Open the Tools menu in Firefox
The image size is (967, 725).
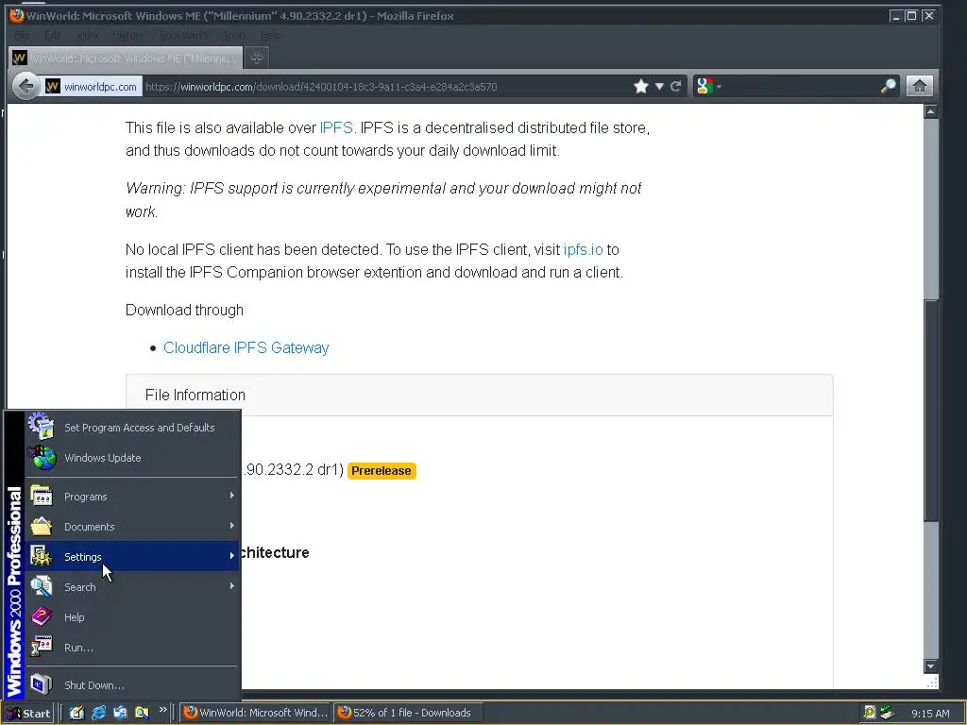pyautogui.click(x=234, y=35)
